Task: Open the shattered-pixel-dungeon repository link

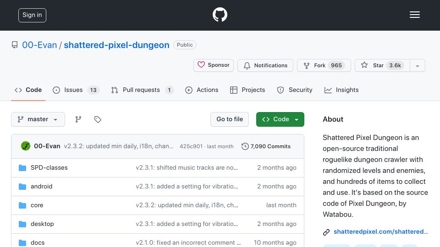Action: (116, 45)
